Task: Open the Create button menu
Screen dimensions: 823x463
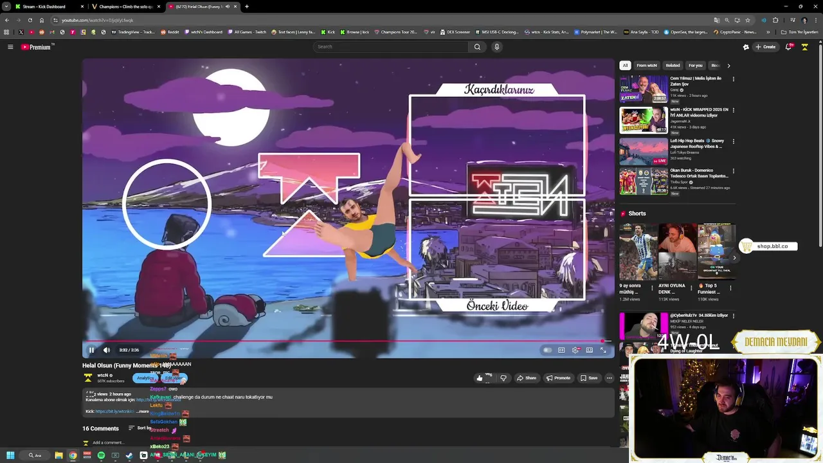Action: [x=765, y=47]
